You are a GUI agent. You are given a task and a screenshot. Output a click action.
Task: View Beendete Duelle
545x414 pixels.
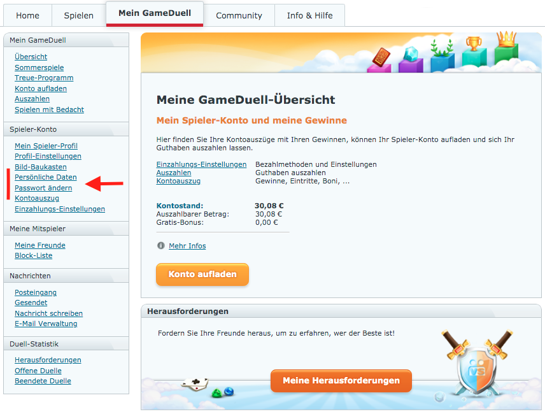tap(43, 382)
